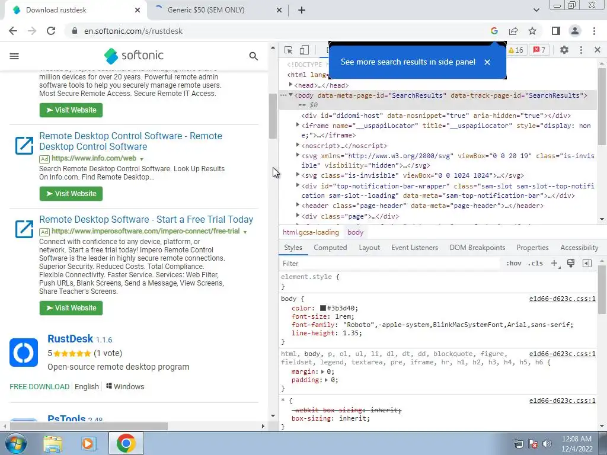The width and height of the screenshot is (607, 455).
Task: Open DevTools settings gear
Action: (564, 50)
